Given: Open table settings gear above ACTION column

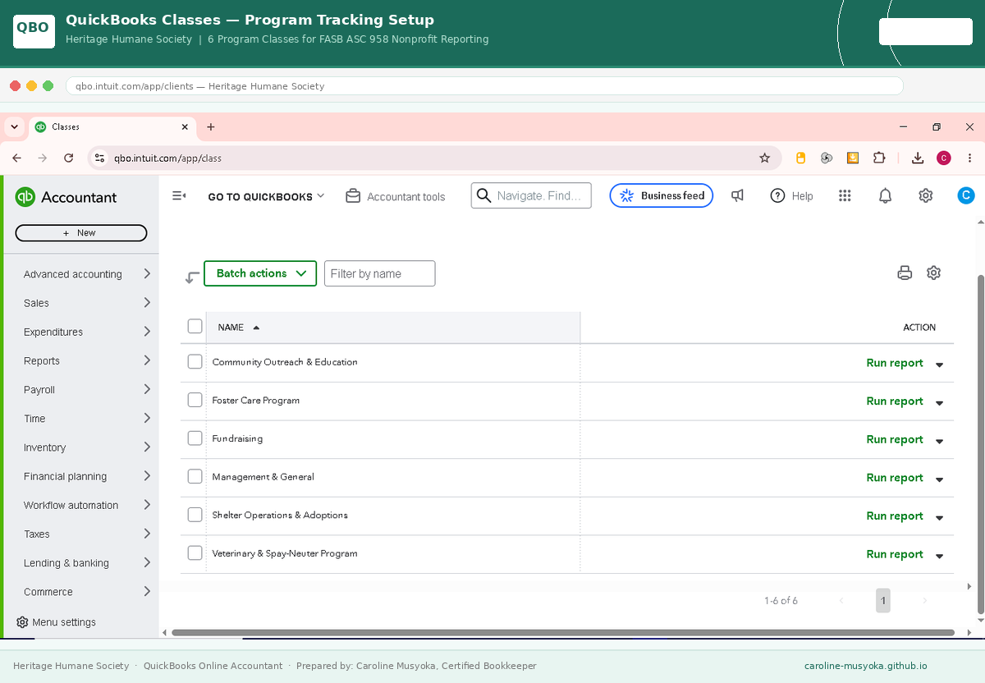Looking at the screenshot, I should 933,273.
